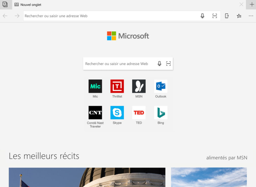The image size is (256, 187).
Task: Open the continue on PC icon
Action: coord(227,16)
